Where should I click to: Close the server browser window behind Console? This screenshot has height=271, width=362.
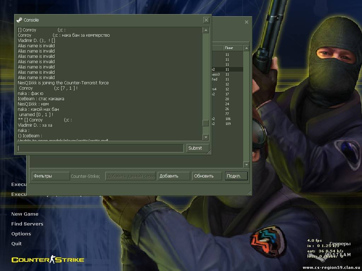(x=246, y=22)
